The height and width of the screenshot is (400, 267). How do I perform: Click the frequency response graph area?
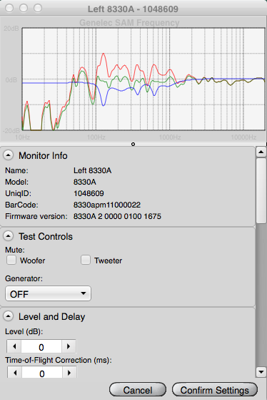(143, 79)
